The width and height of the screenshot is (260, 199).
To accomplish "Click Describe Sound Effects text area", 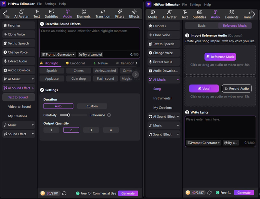I will point(90,39).
